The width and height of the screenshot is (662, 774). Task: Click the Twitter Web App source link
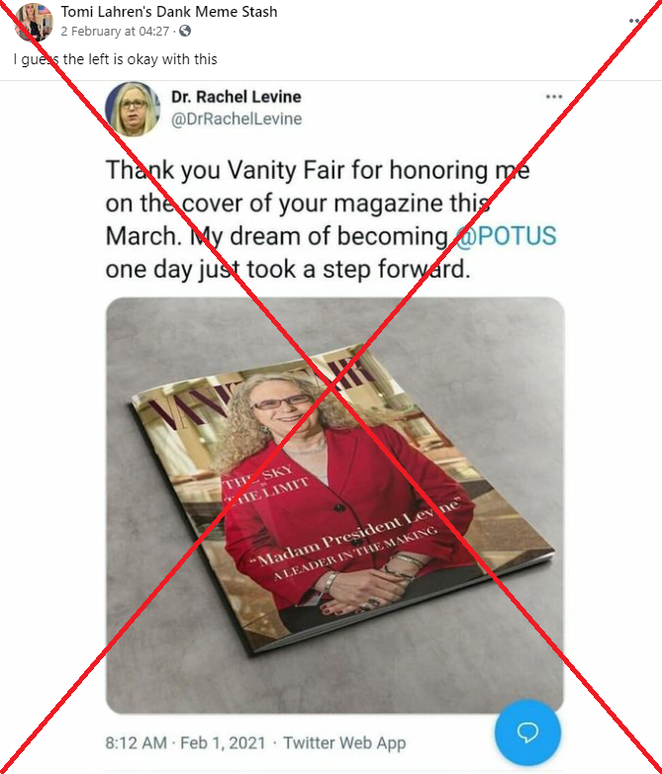coord(344,742)
